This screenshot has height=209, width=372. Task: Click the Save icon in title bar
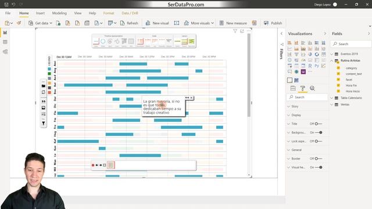click(6, 5)
